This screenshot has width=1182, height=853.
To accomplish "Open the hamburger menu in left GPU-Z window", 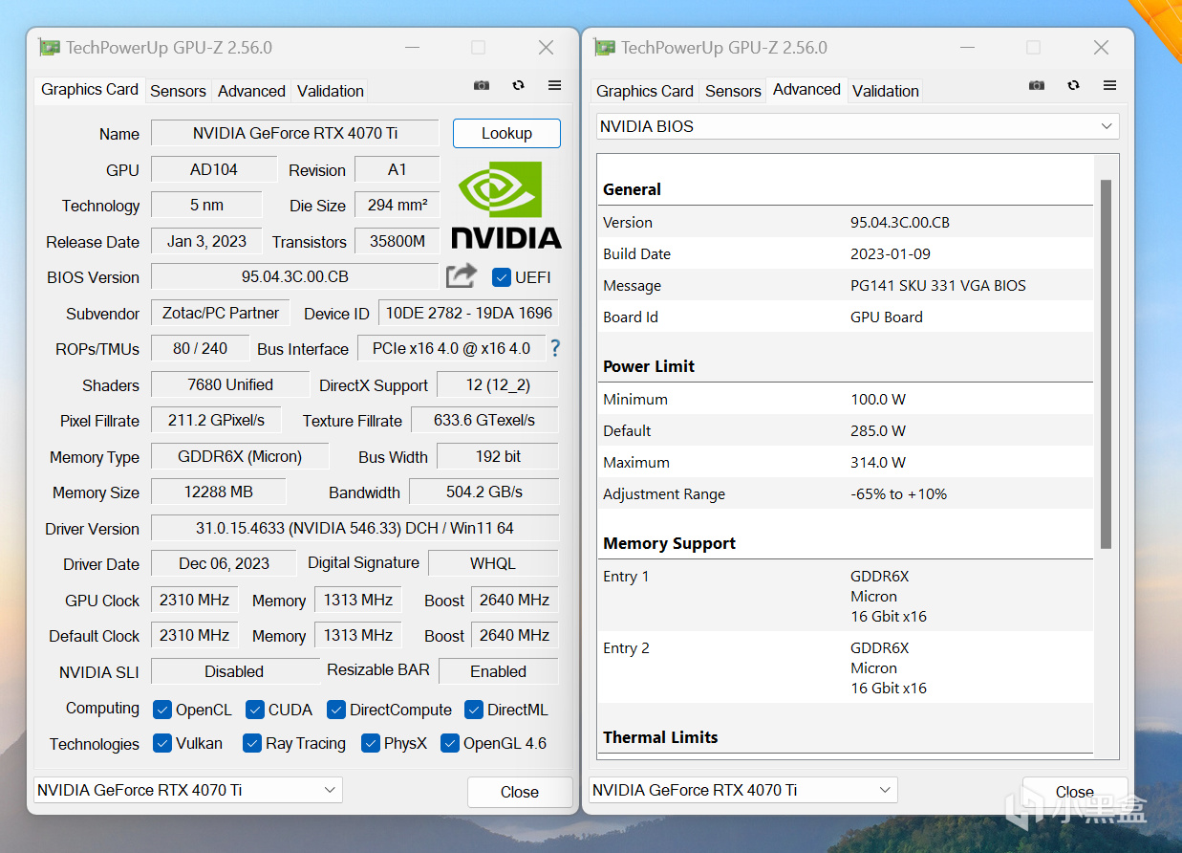I will click(554, 85).
